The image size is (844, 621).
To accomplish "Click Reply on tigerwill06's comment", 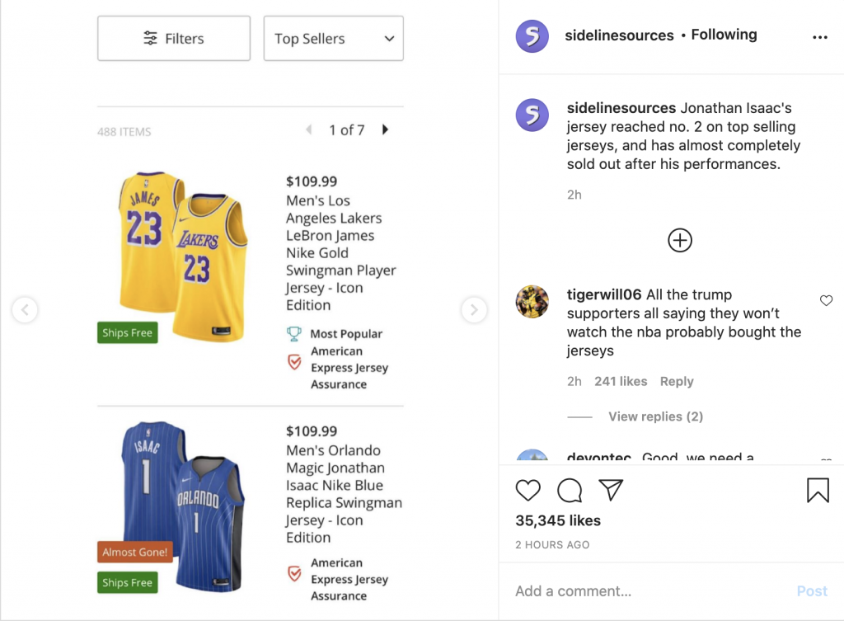I will point(677,381).
